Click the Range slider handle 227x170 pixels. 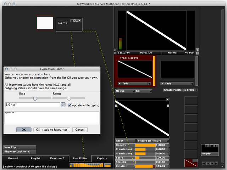pos(69,99)
